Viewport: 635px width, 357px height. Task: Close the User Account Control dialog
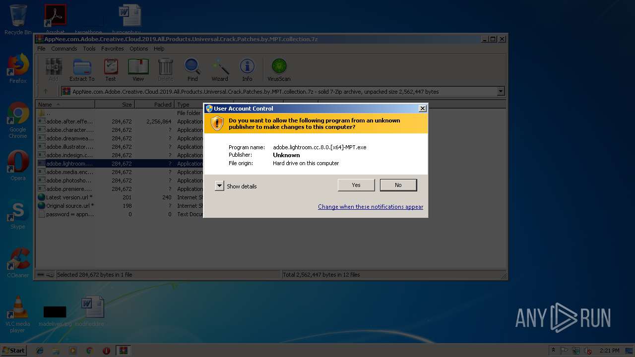coord(422,109)
